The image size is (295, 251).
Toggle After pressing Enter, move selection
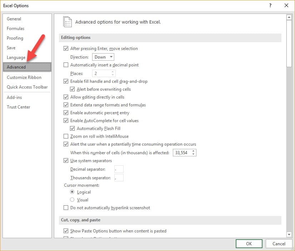(66, 49)
